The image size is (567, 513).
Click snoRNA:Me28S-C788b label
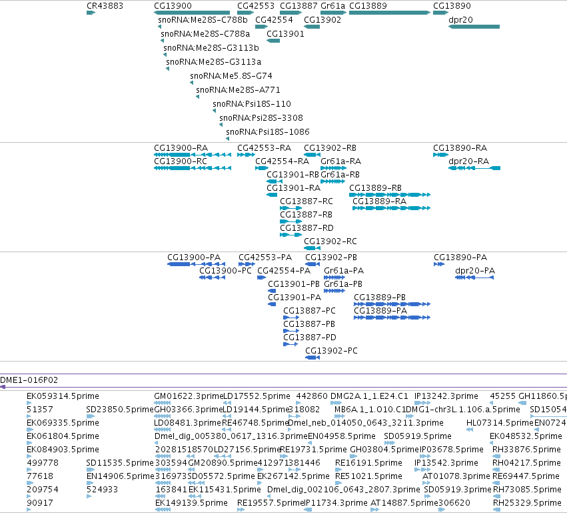tap(203, 20)
